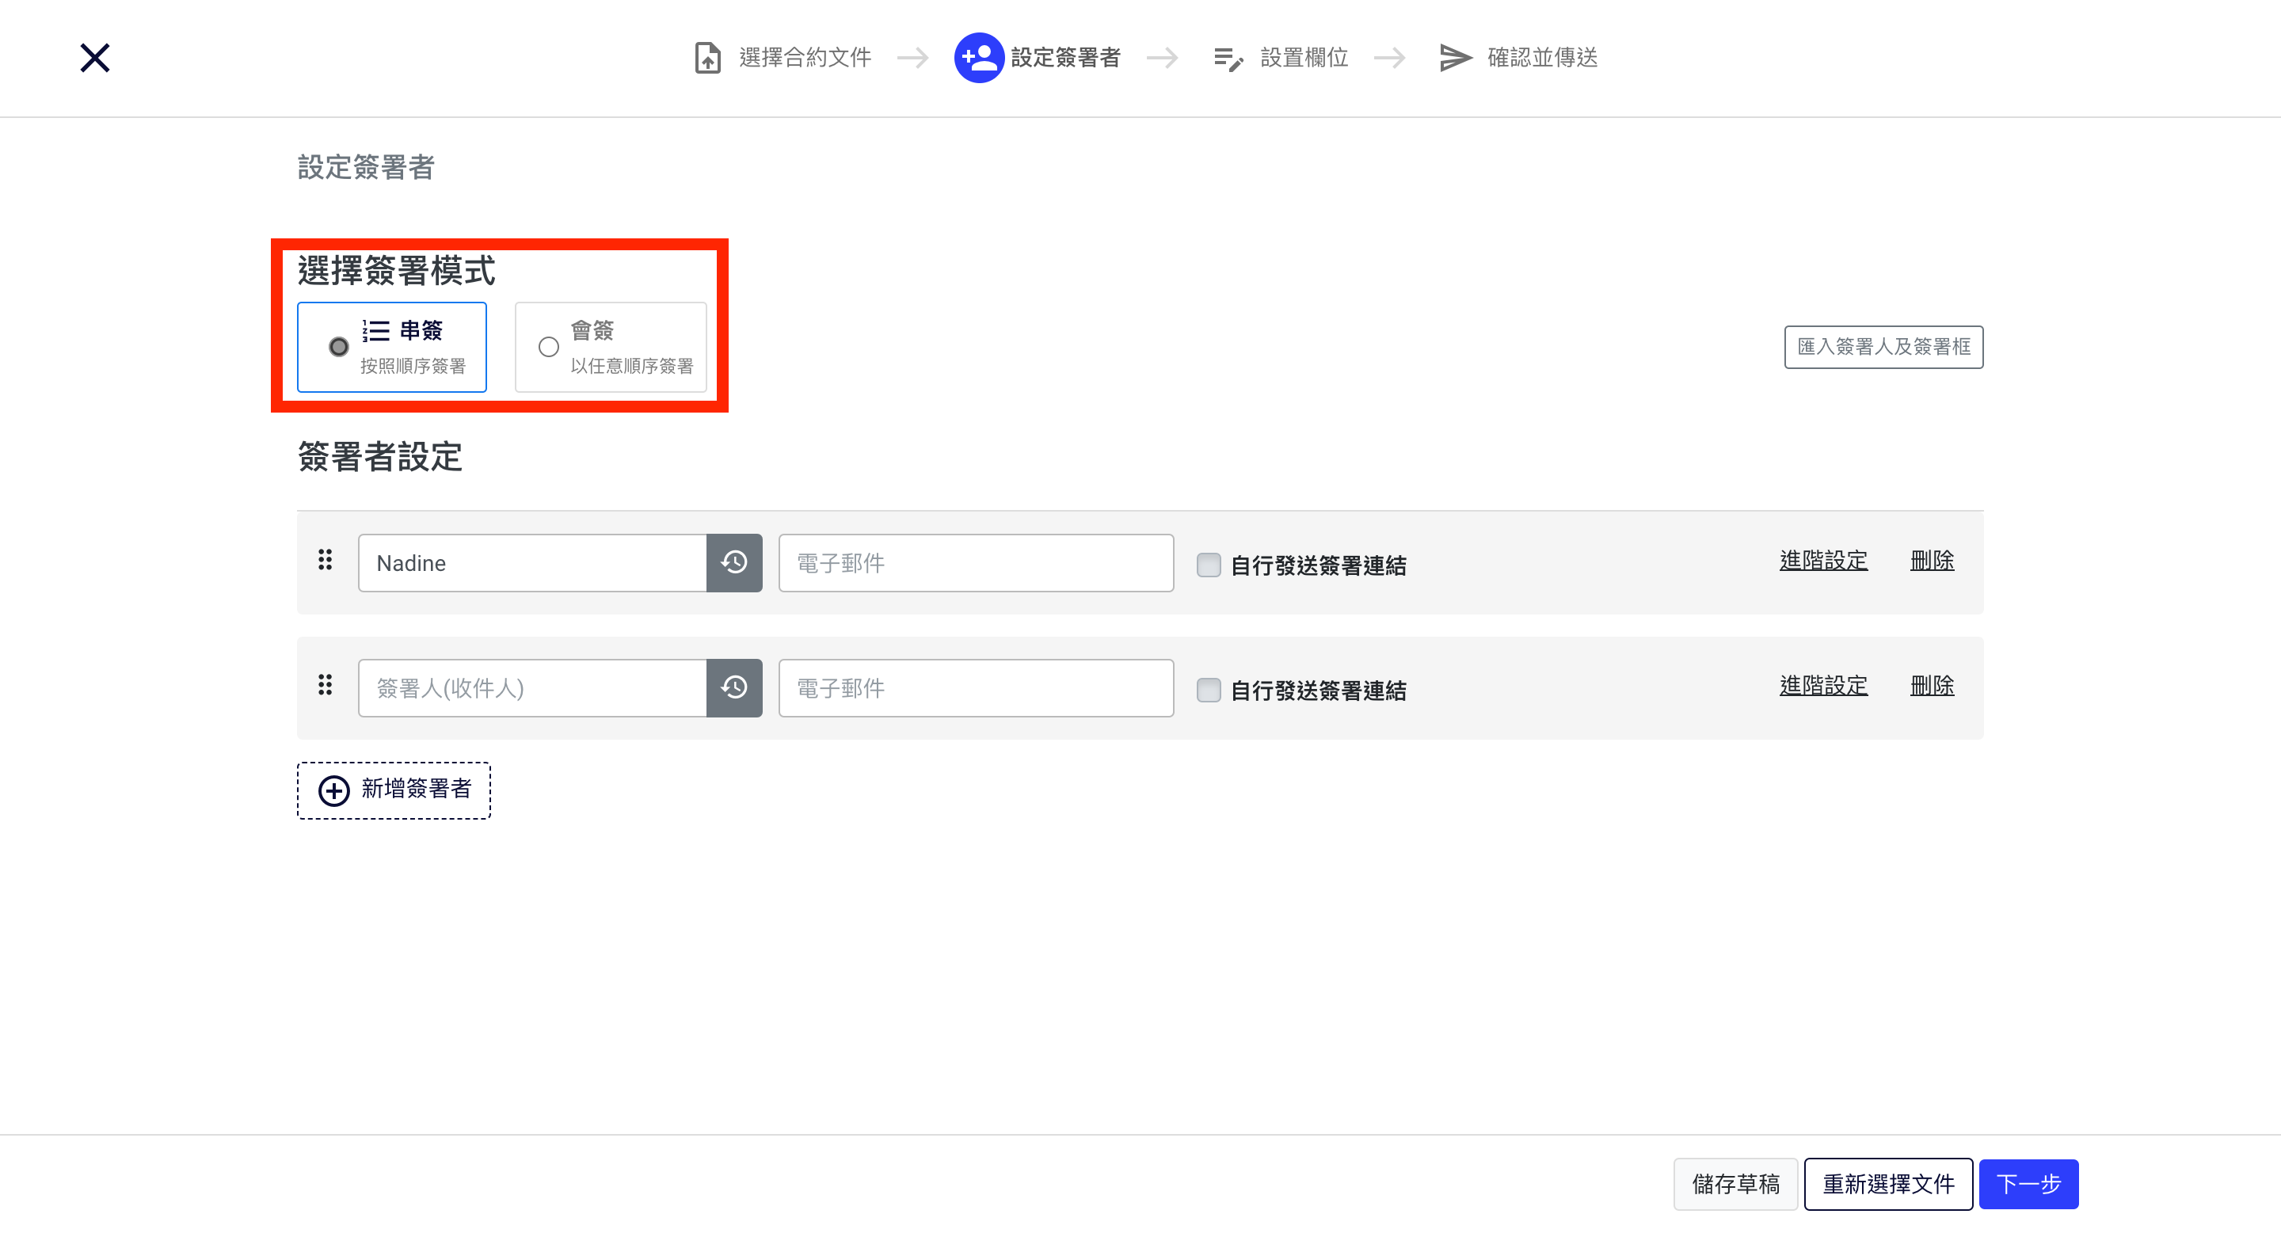Click the 按照順序簽署 description text
The height and width of the screenshot is (1233, 2281).
pos(413,366)
